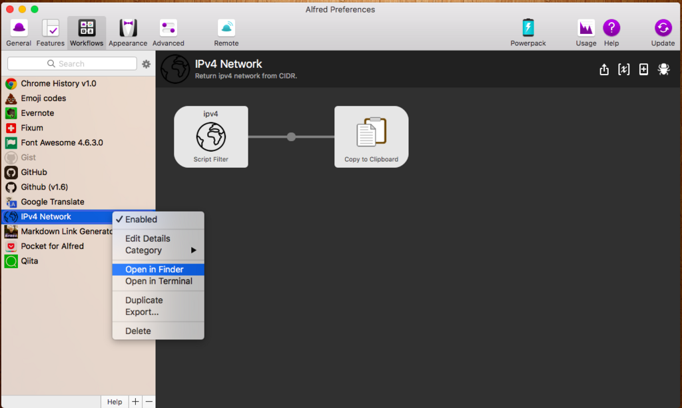Select the Google Translate workflow

click(x=79, y=202)
